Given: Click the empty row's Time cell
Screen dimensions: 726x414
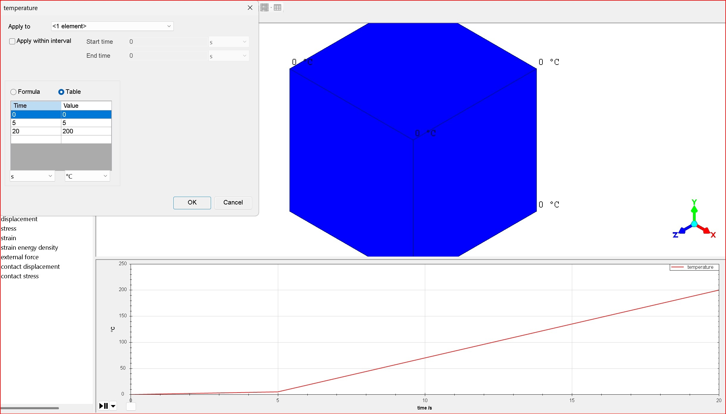Looking at the screenshot, I should 36,140.
